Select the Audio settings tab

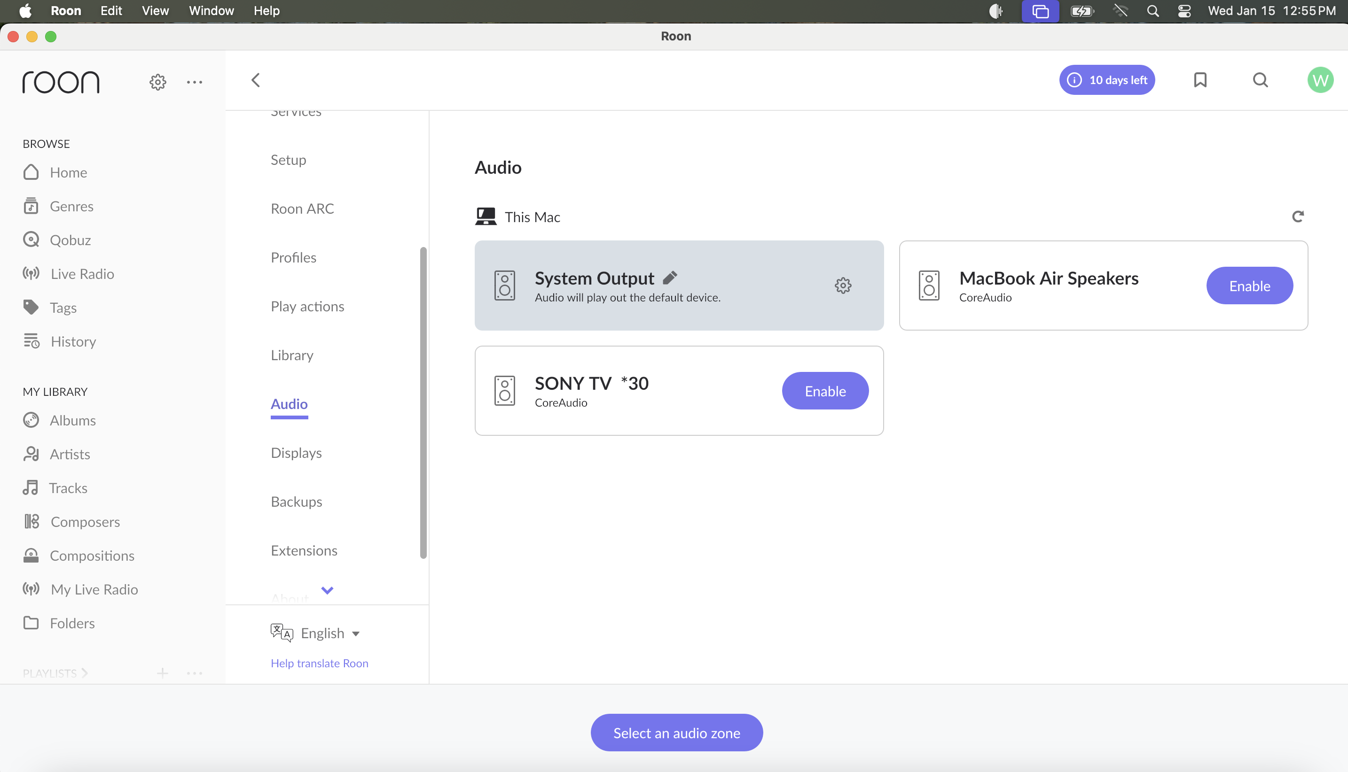click(x=289, y=404)
